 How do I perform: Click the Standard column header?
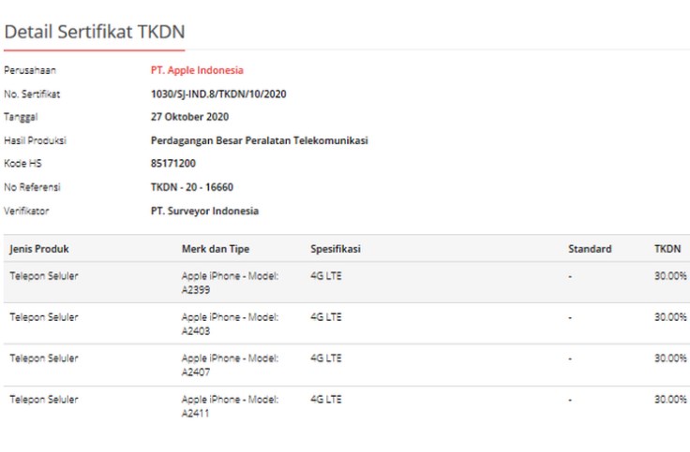pyautogui.click(x=590, y=249)
